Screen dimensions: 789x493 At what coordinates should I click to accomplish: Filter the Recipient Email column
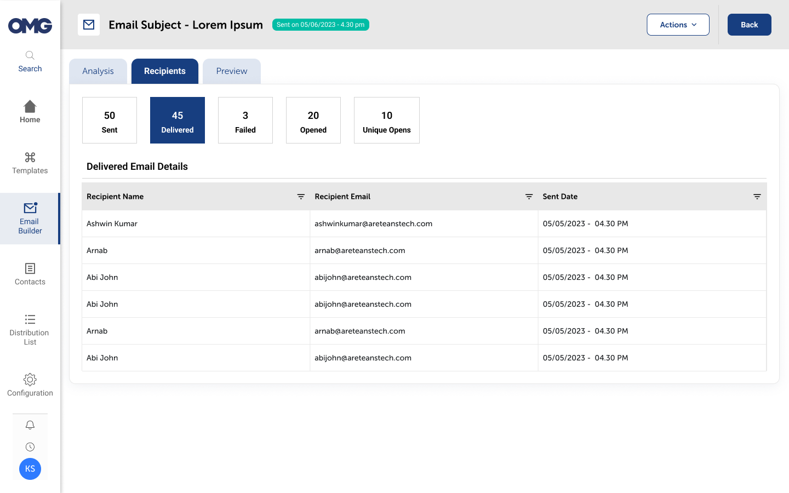[529, 197]
